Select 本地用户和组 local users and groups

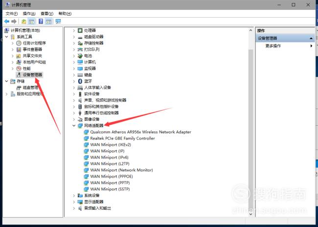(x=34, y=62)
